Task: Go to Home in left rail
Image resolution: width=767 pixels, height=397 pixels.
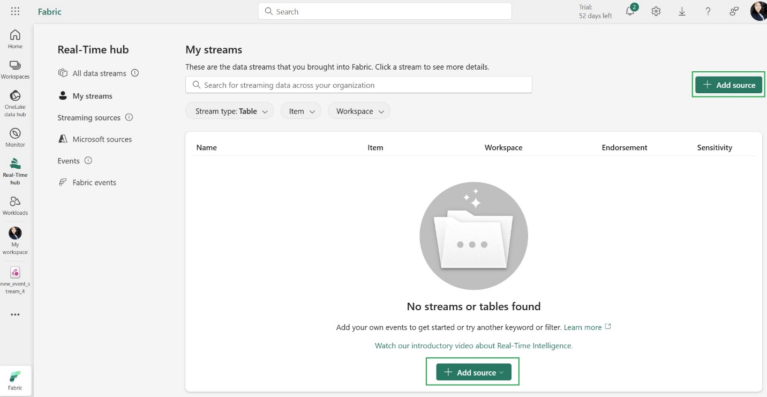Action: 15,39
